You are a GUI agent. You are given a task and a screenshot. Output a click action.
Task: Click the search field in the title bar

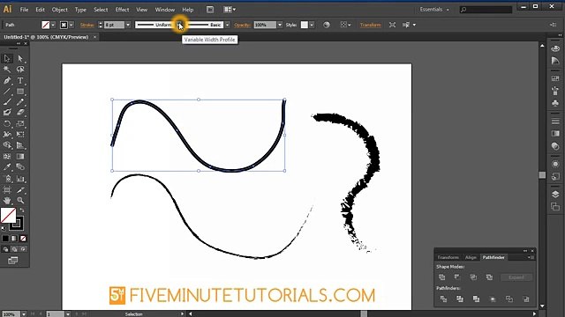point(486,10)
